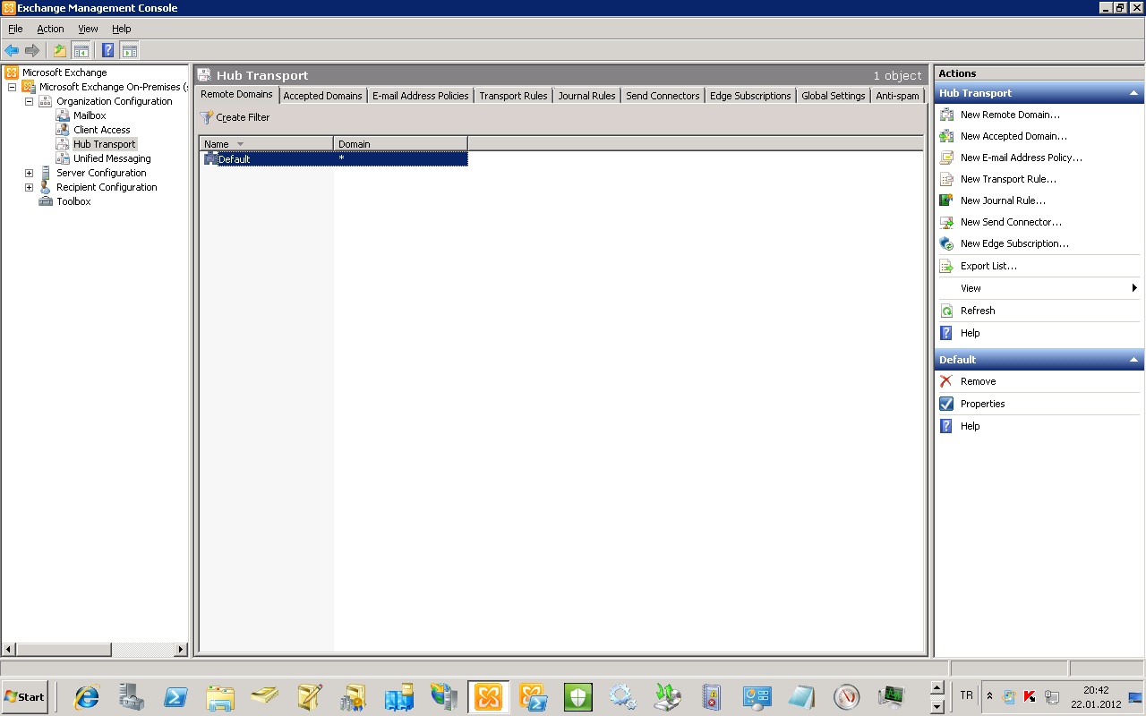Viewport: 1146px width, 716px height.
Task: Switch to the Global Settings tab
Action: pyautogui.click(x=833, y=96)
